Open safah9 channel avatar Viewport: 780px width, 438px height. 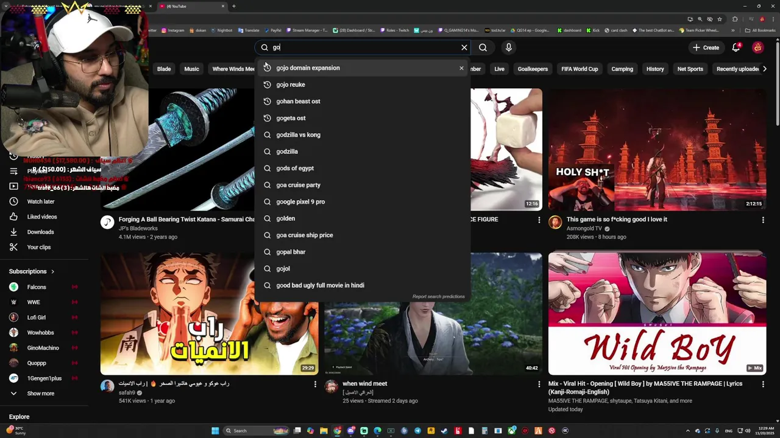pos(107,387)
